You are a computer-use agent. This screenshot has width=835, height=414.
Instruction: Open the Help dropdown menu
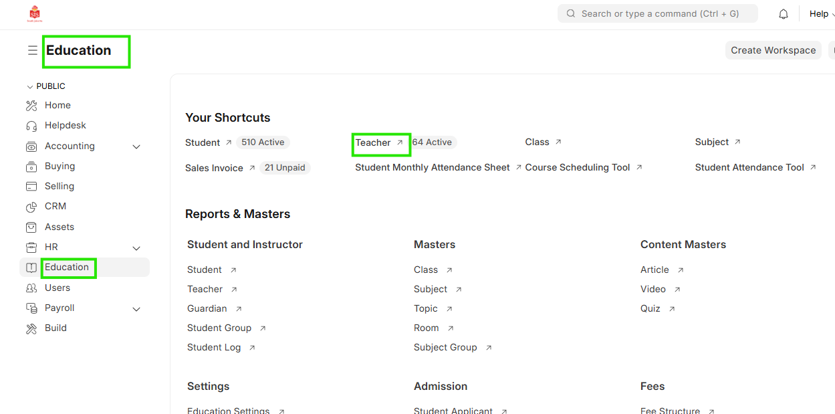pyautogui.click(x=820, y=14)
